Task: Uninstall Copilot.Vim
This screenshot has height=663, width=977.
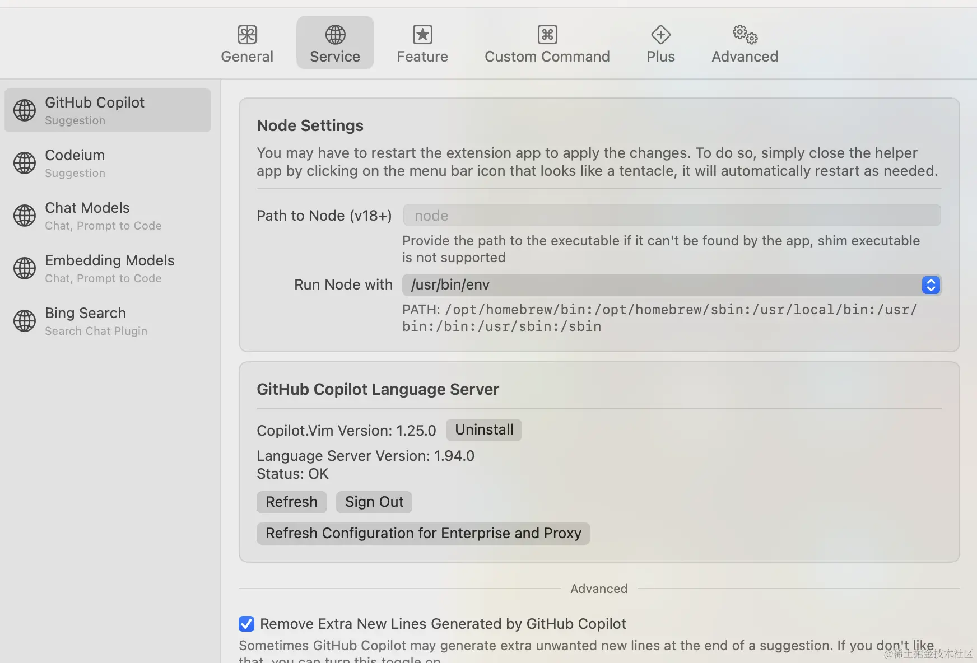Action: pyautogui.click(x=484, y=430)
